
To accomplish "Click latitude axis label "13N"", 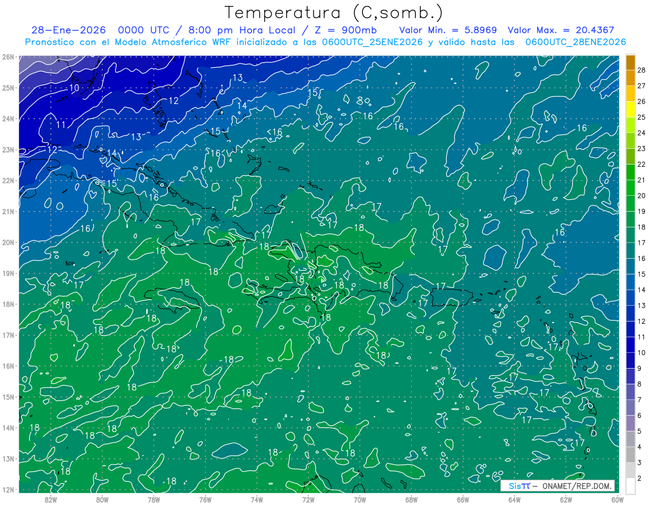I will click(x=8, y=458).
